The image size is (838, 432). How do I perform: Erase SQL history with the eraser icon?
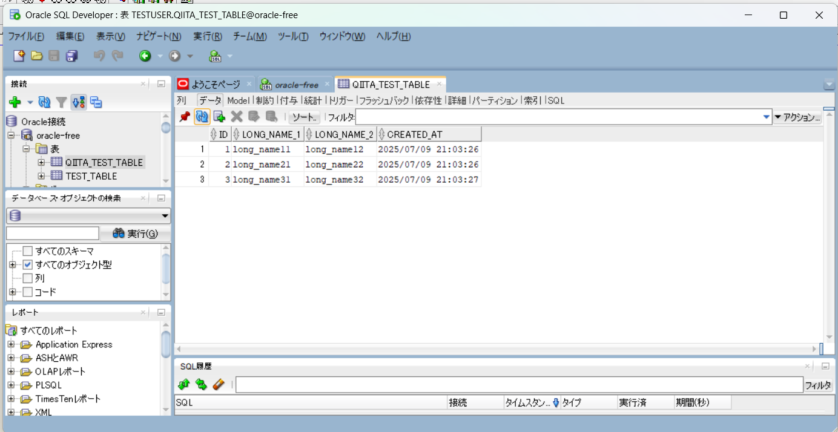coord(219,384)
